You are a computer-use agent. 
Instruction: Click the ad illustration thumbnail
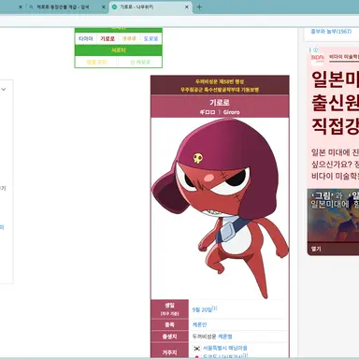tap(333, 215)
